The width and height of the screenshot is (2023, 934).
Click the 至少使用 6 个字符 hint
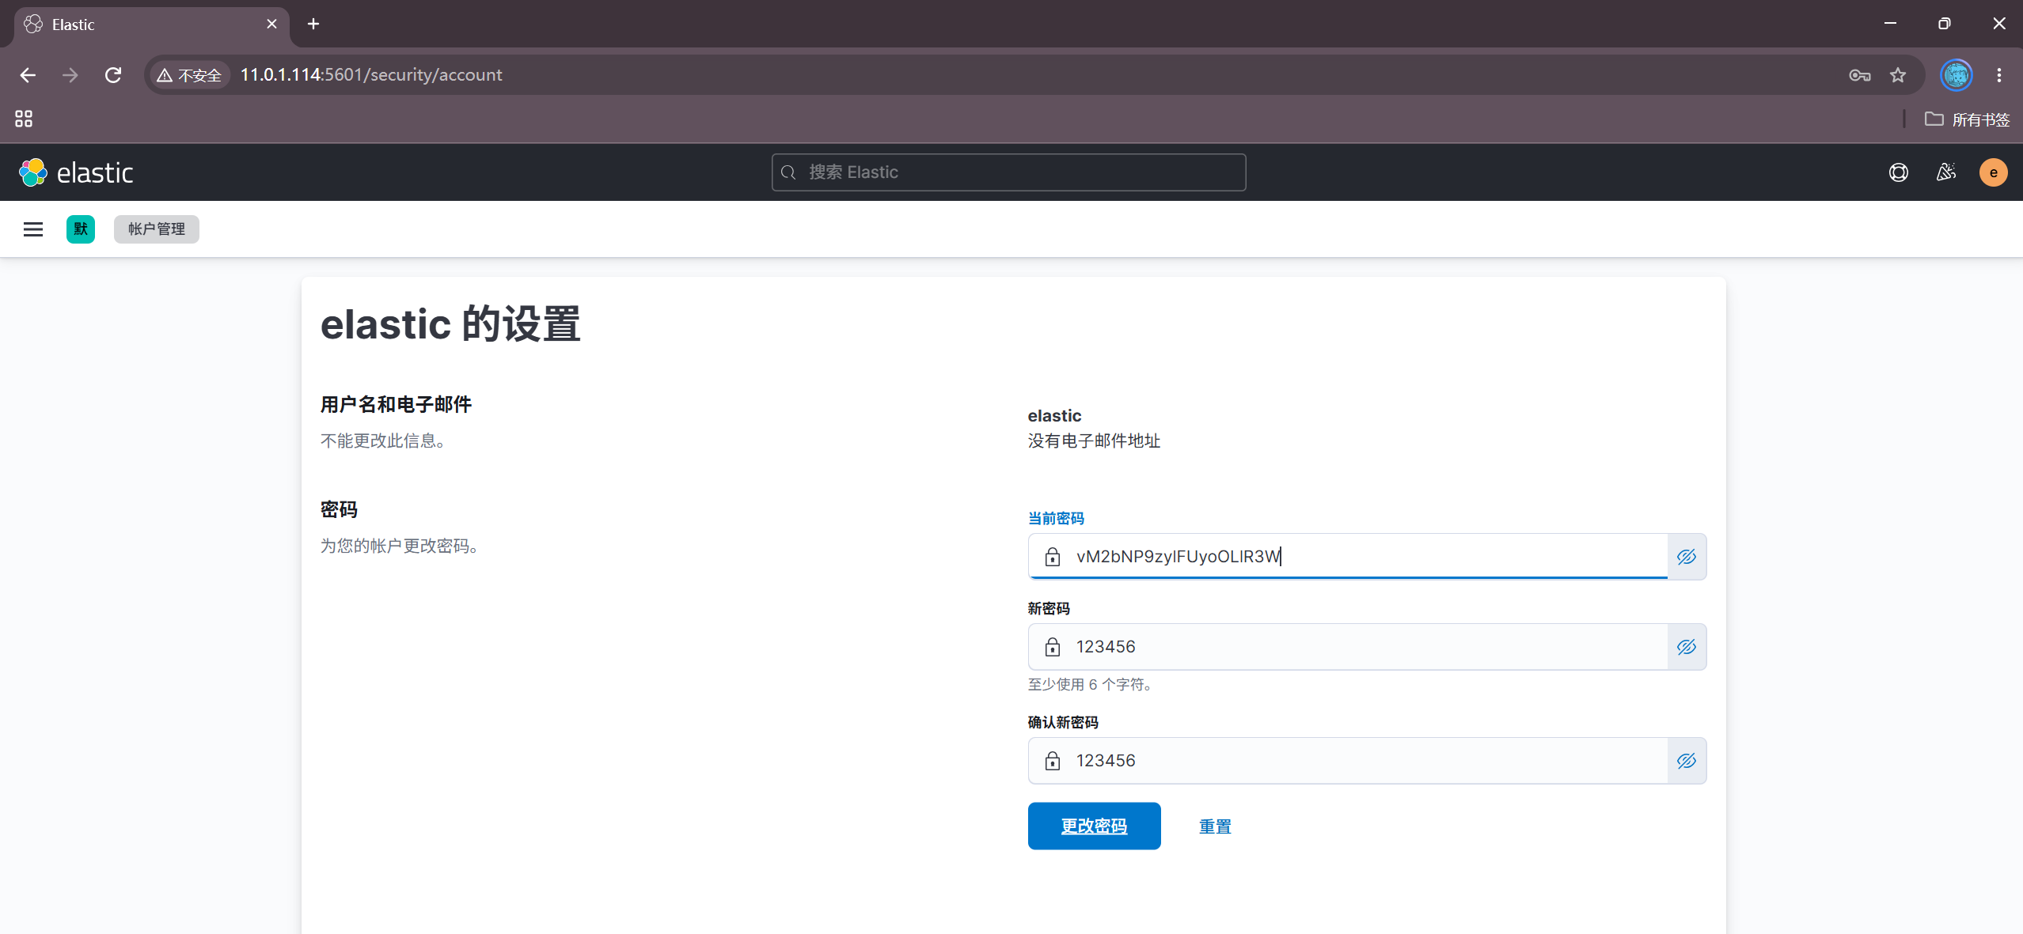(1091, 685)
